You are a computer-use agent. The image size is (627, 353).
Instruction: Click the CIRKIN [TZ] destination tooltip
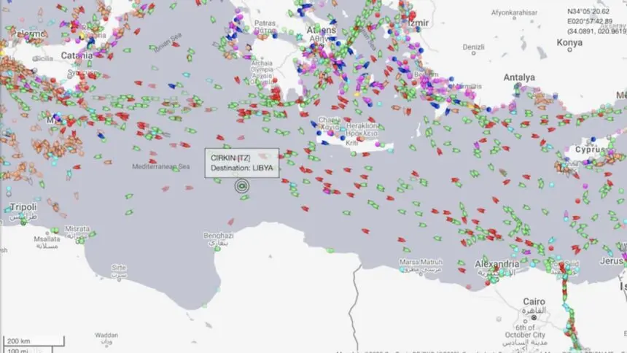(242, 163)
